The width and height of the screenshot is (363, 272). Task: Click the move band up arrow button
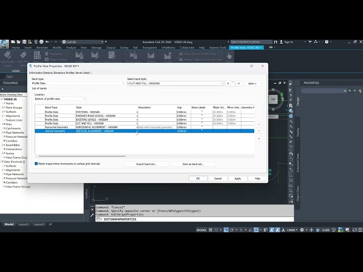[x=259, y=131]
